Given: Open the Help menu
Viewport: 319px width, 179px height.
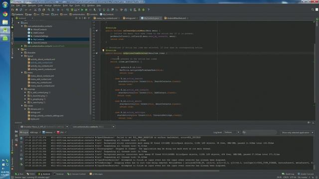Looking at the screenshot, I should (x=99, y=5).
